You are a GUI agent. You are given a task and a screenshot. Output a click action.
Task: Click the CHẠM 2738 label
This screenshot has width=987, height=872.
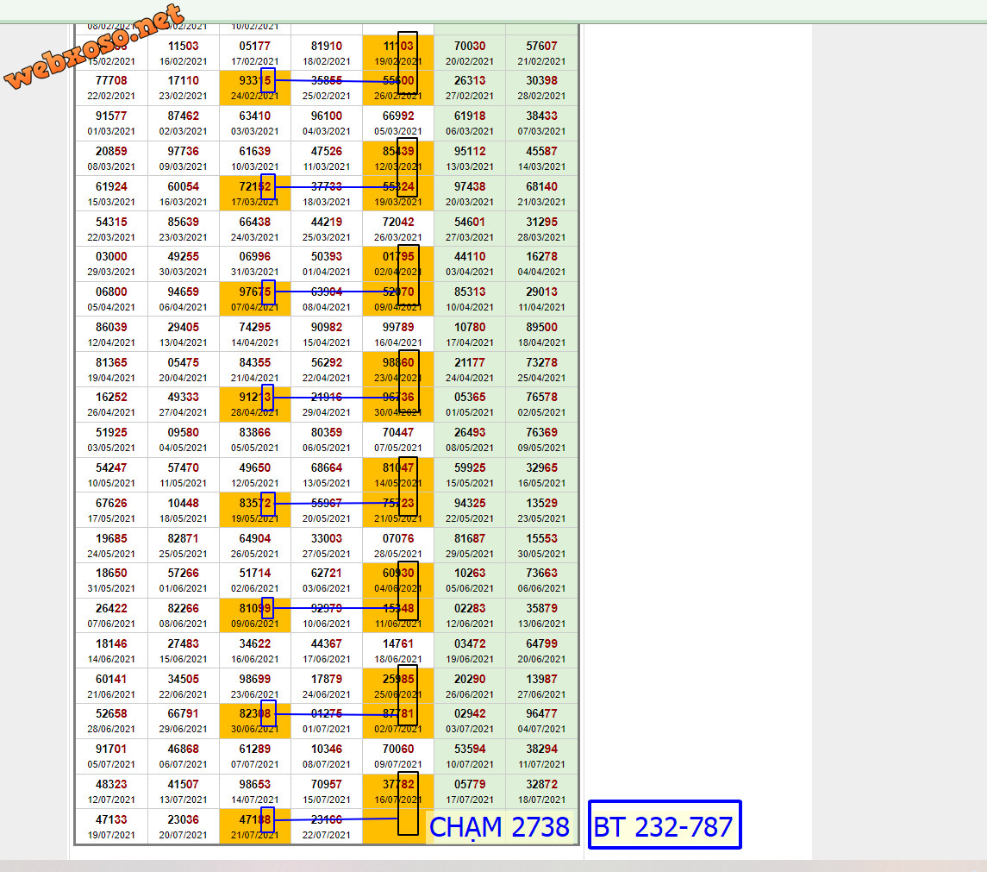tap(499, 827)
